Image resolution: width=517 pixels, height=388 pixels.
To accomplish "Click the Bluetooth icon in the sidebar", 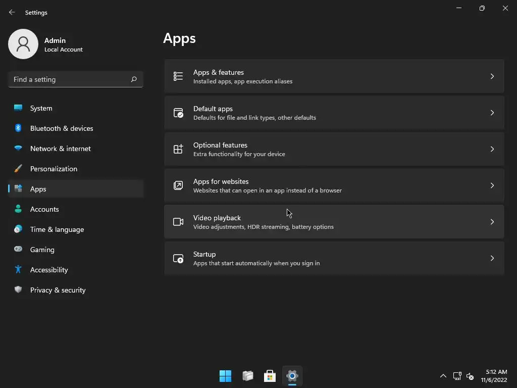I will pos(18,128).
